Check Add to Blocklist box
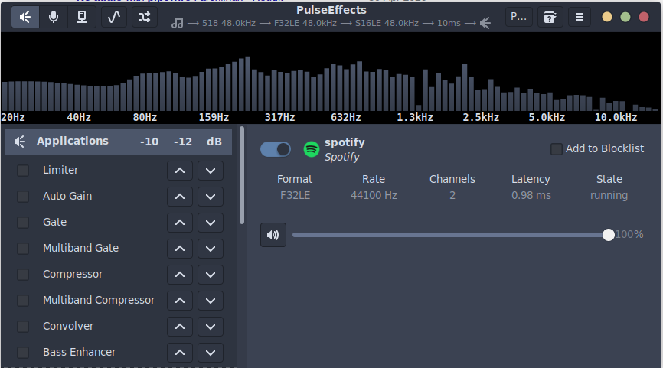This screenshot has width=663, height=368. pos(557,148)
